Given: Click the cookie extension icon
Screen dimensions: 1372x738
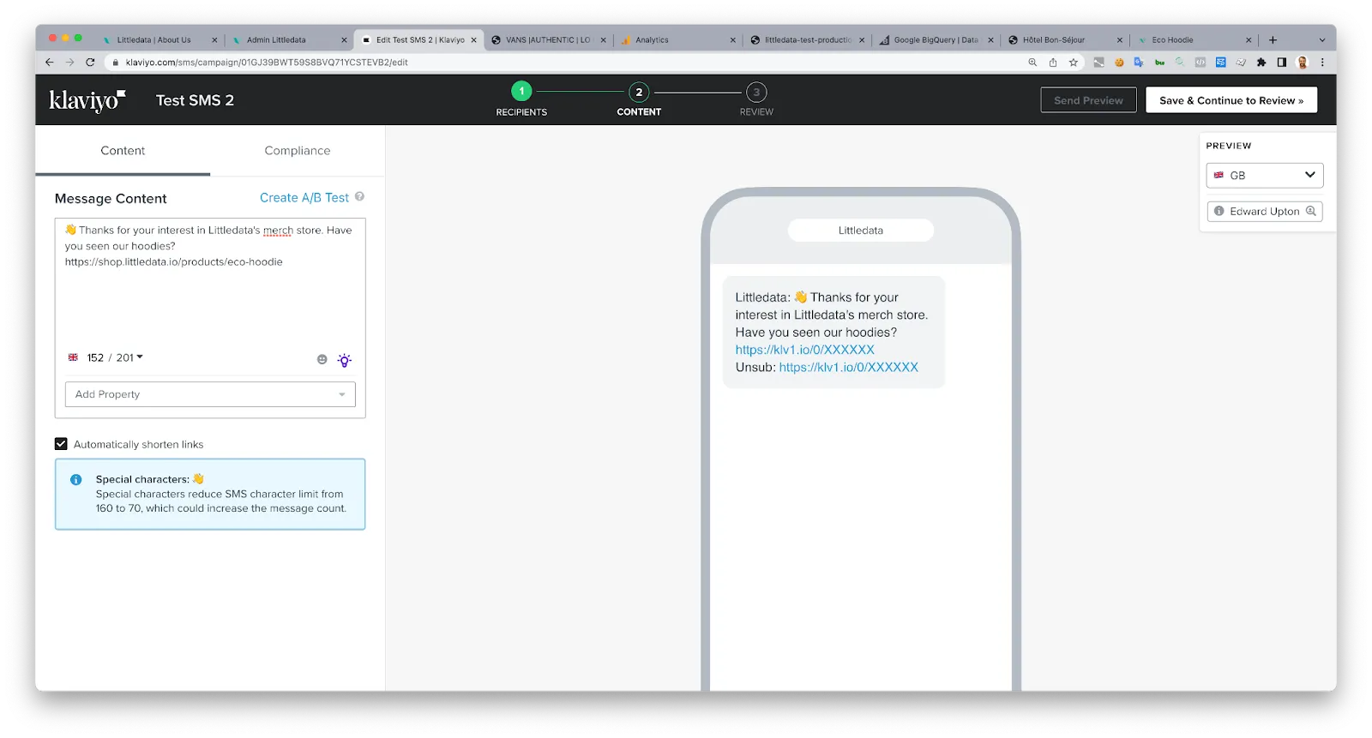Looking at the screenshot, I should coord(1119,63).
